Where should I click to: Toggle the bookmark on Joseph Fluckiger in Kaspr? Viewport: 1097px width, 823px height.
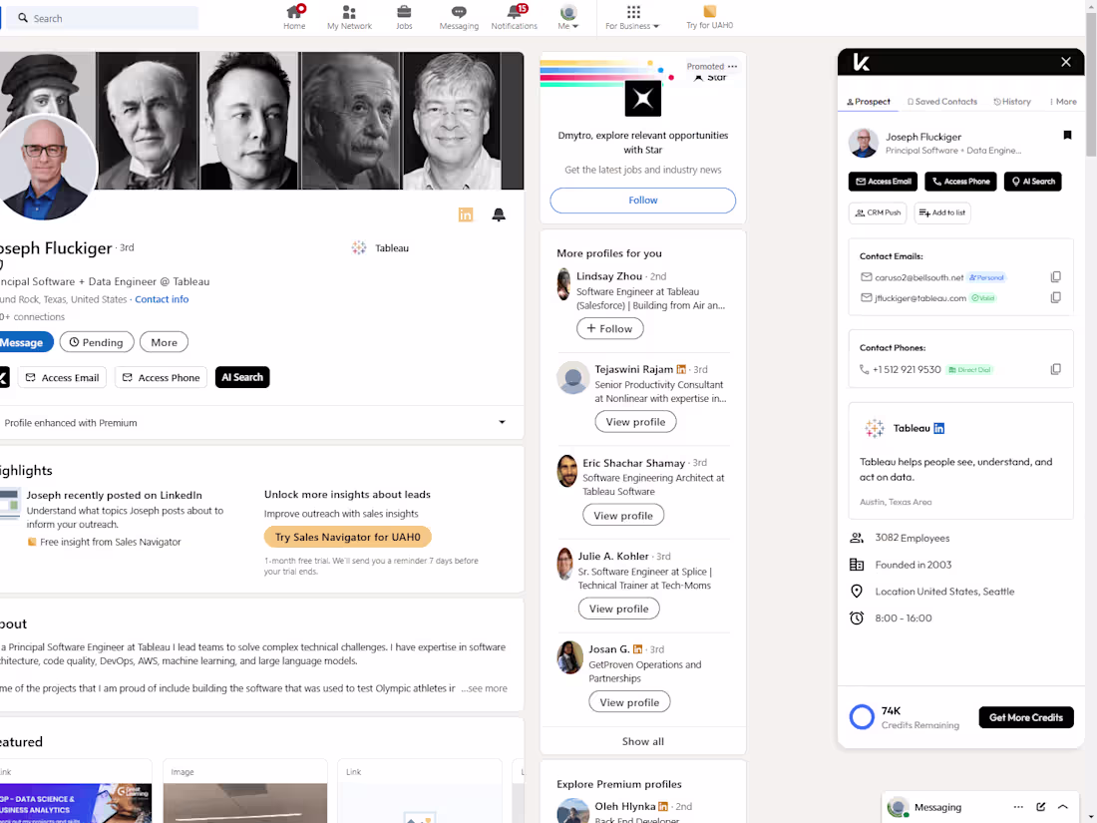[1067, 136]
